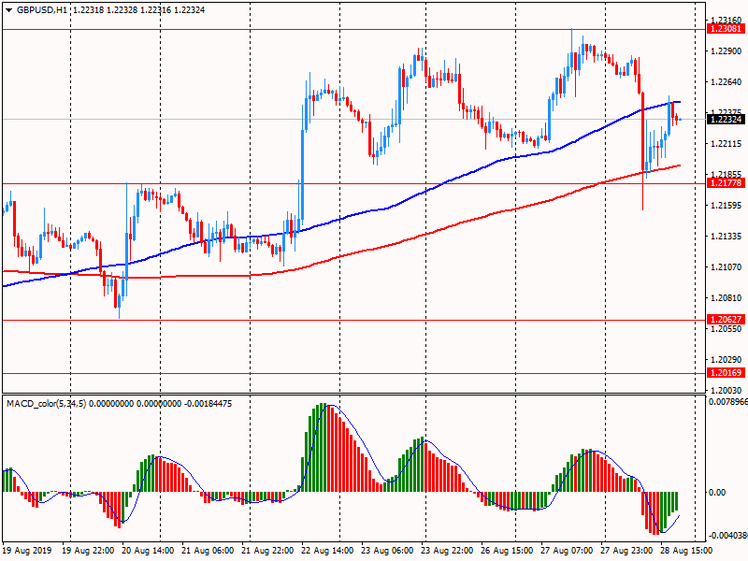Click the GBPUSD,H1 chart symbol label
This screenshot has height=561, width=748.
tap(42, 10)
